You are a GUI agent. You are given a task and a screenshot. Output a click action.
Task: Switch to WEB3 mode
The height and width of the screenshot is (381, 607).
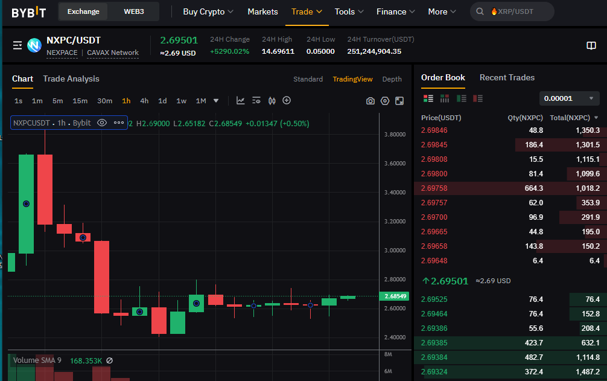(134, 11)
